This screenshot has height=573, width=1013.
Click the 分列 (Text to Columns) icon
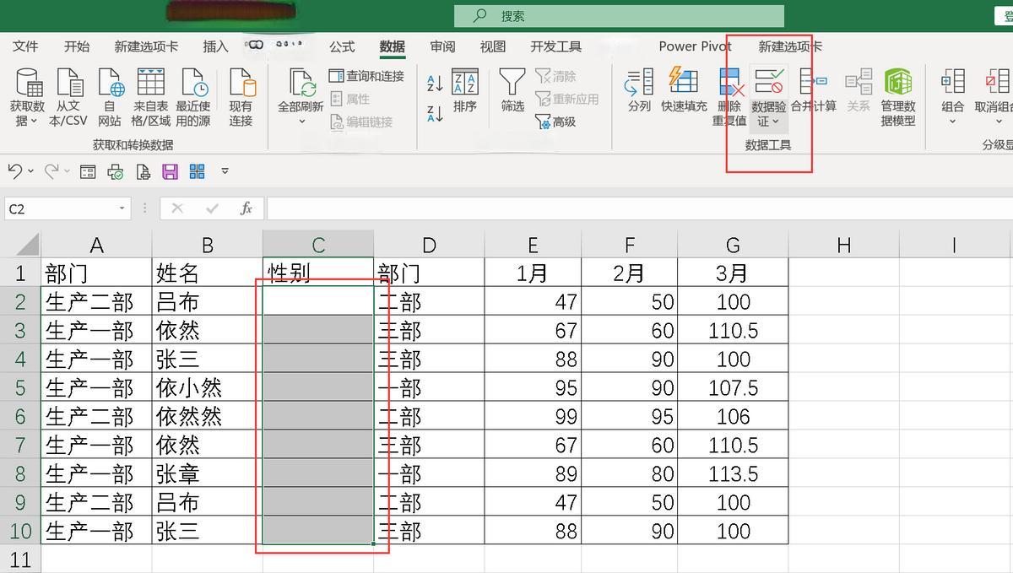(x=639, y=83)
